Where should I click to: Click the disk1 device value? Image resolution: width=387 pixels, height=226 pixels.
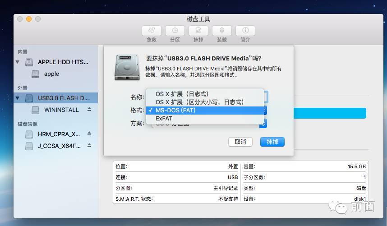(360, 199)
